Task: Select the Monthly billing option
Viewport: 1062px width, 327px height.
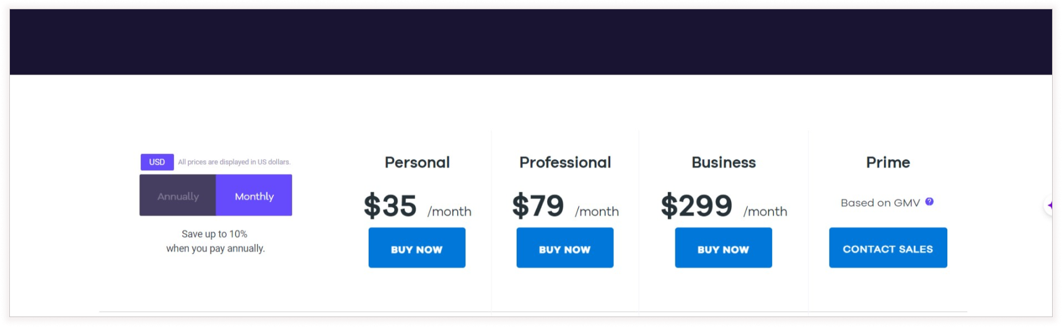Action: click(x=254, y=196)
